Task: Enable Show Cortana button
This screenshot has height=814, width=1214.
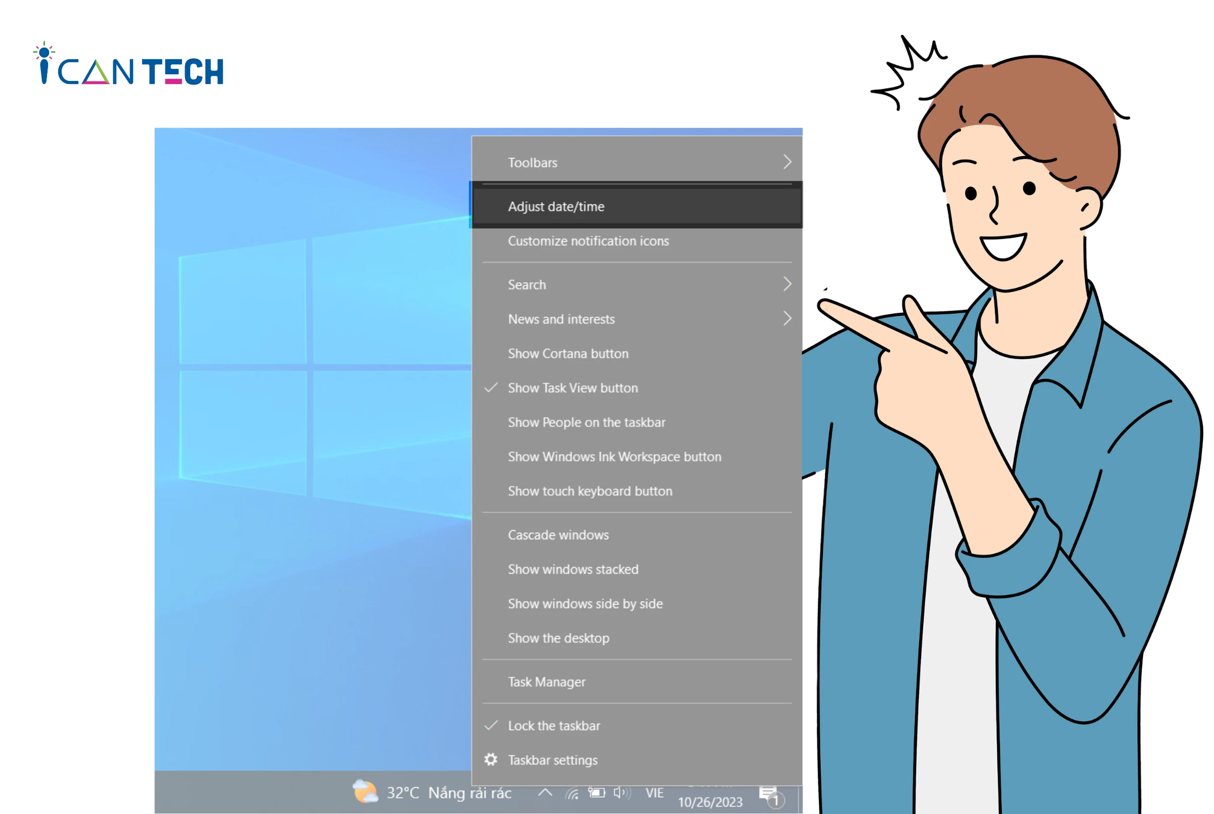Action: pyautogui.click(x=637, y=354)
